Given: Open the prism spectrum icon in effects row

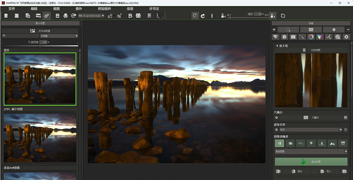Looking at the screenshot, I should [319, 37].
